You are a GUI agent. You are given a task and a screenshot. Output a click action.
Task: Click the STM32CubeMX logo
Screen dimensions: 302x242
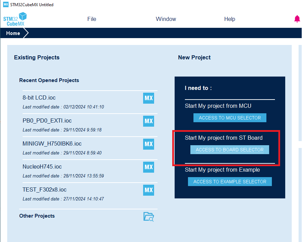tap(15, 19)
